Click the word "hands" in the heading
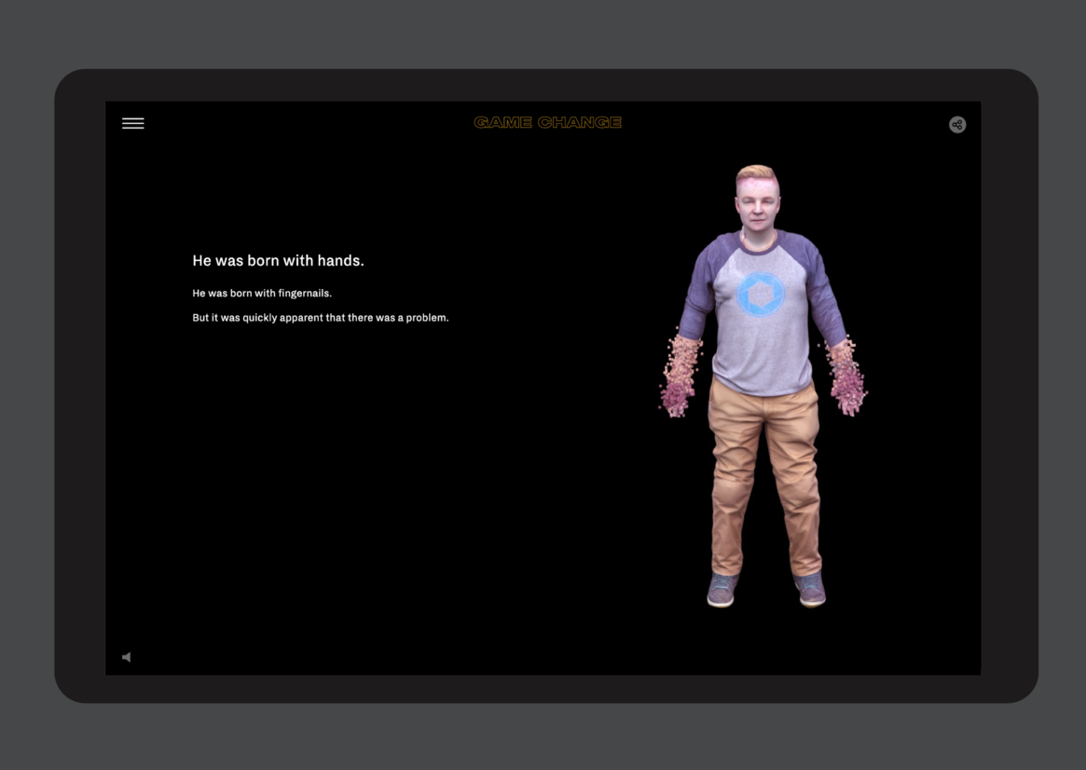 coord(338,261)
